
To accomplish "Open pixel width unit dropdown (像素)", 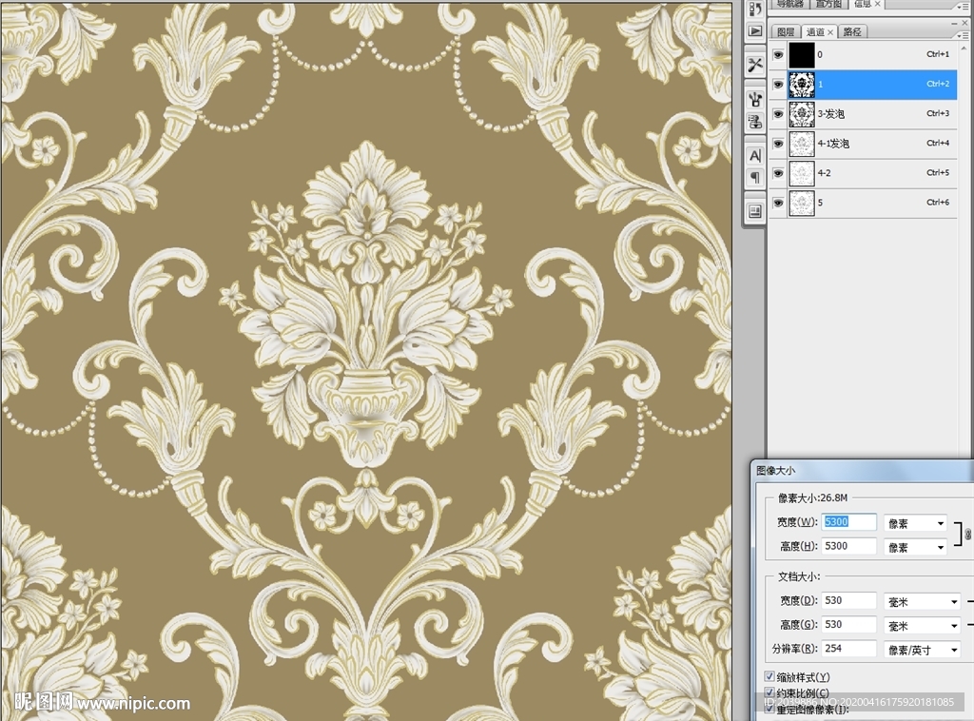I will pyautogui.click(x=915, y=523).
